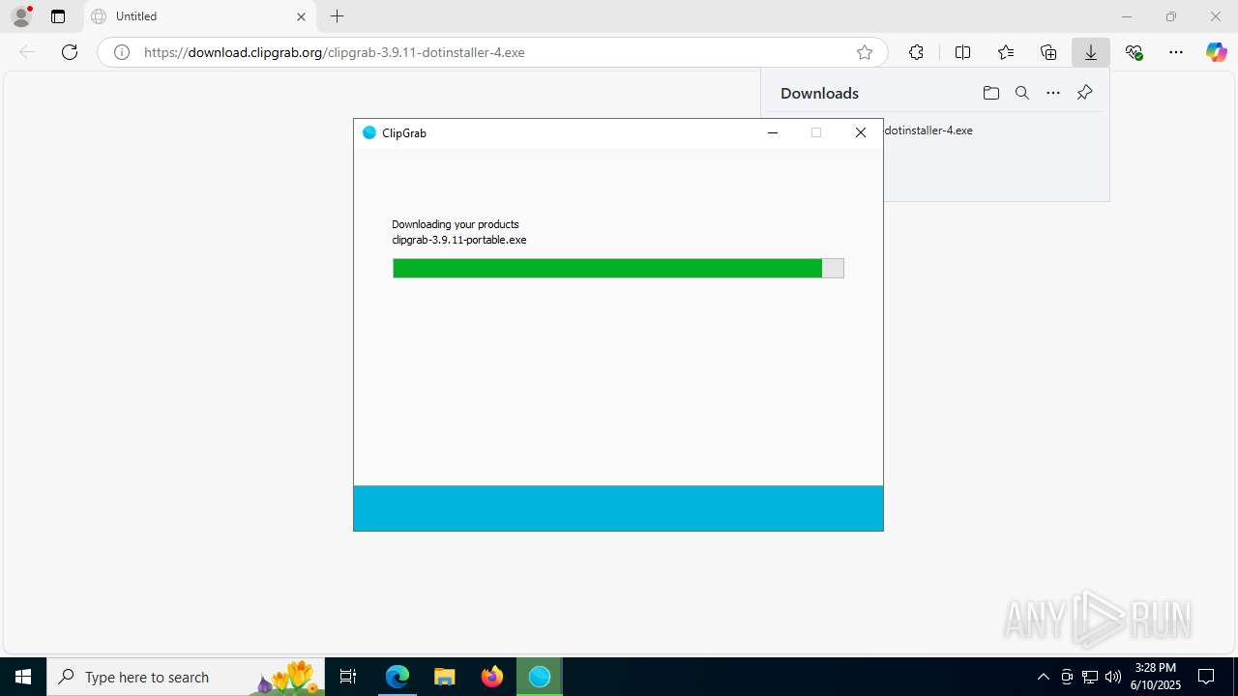Add this page to favorites star
This screenshot has width=1238, height=696.
pos(865,52)
